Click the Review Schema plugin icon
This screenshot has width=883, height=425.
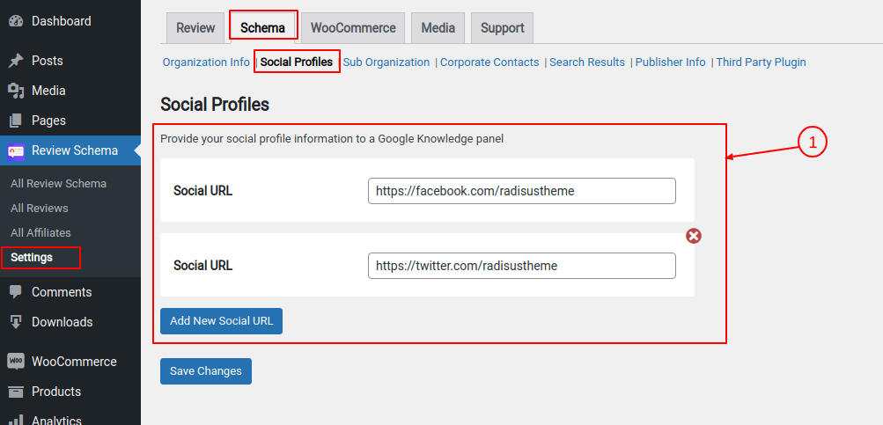click(x=16, y=150)
